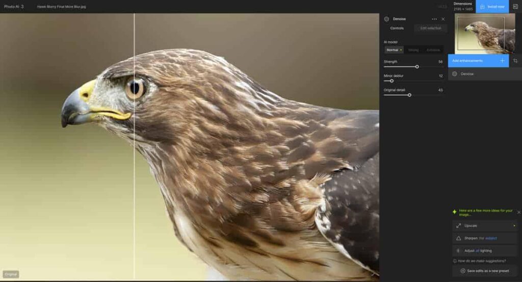This screenshot has width=522, height=282.
Task: Click the AI model label
Action: click(390, 42)
